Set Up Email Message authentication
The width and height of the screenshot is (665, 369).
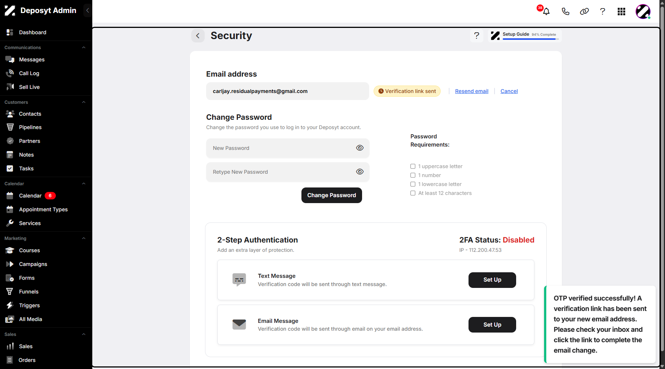click(x=492, y=325)
